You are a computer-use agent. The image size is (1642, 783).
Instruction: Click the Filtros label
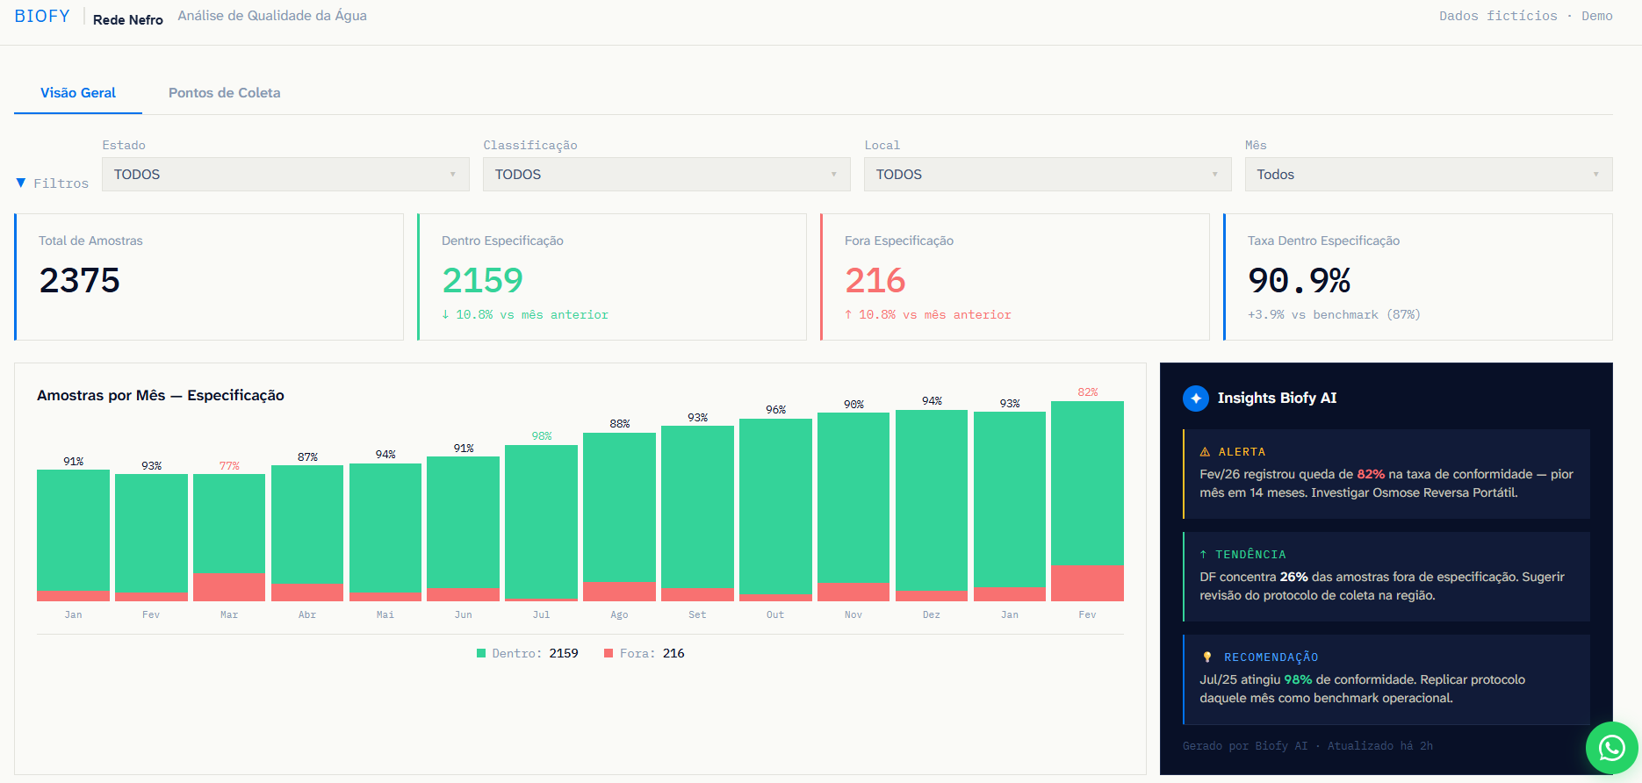tap(61, 183)
